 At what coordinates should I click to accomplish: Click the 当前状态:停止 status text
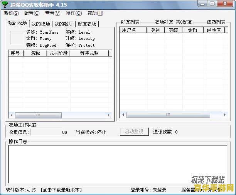[x=91, y=132]
